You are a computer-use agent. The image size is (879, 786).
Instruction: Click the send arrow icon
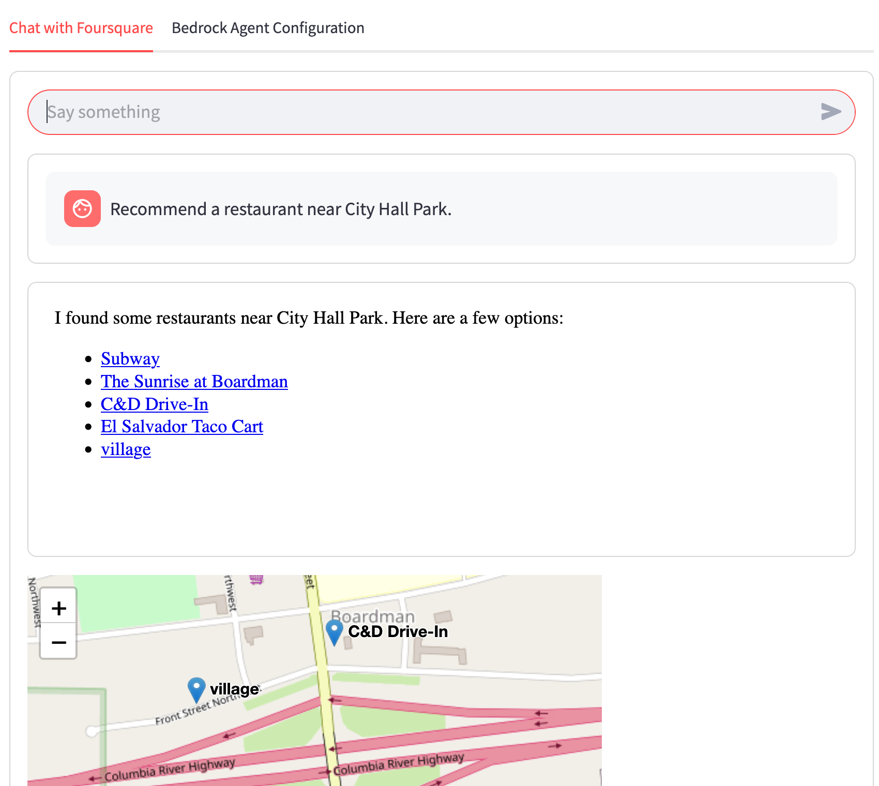[831, 112]
